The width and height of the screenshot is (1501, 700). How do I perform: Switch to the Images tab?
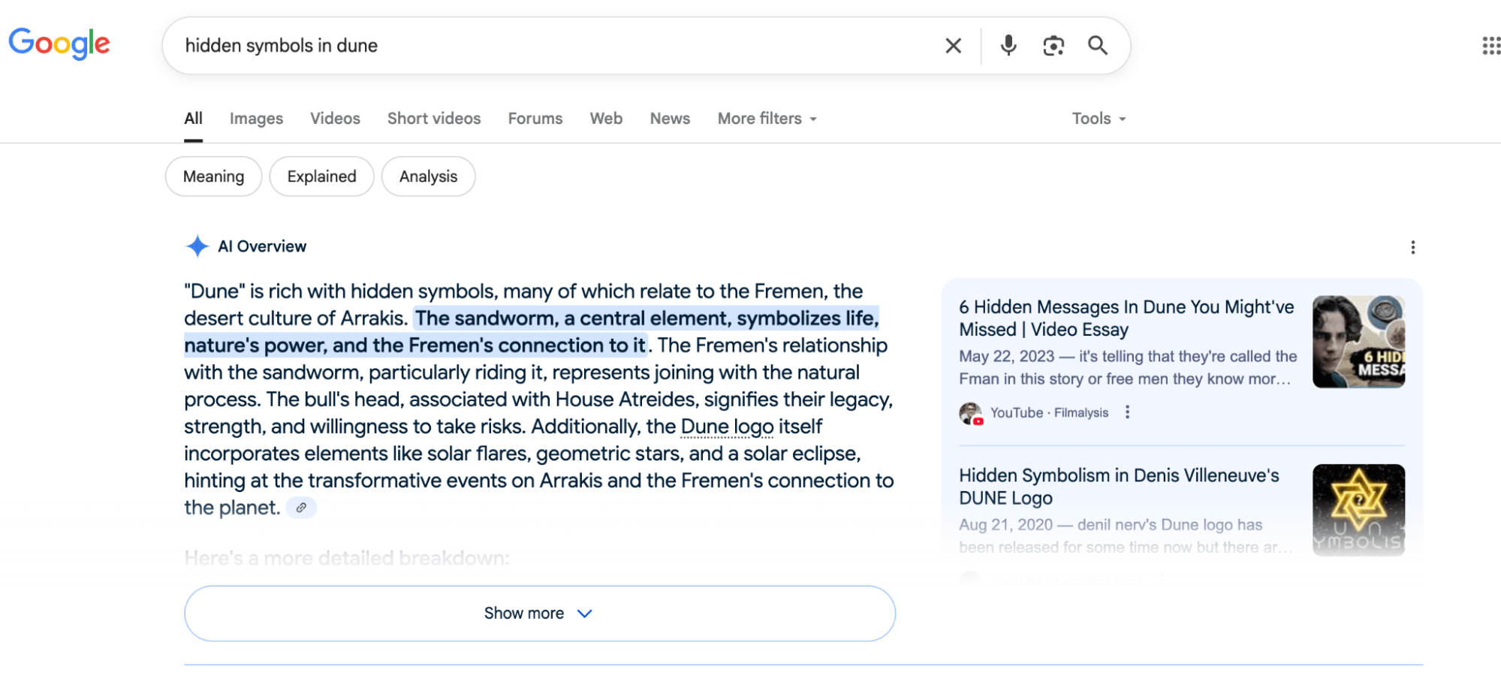[x=256, y=119]
